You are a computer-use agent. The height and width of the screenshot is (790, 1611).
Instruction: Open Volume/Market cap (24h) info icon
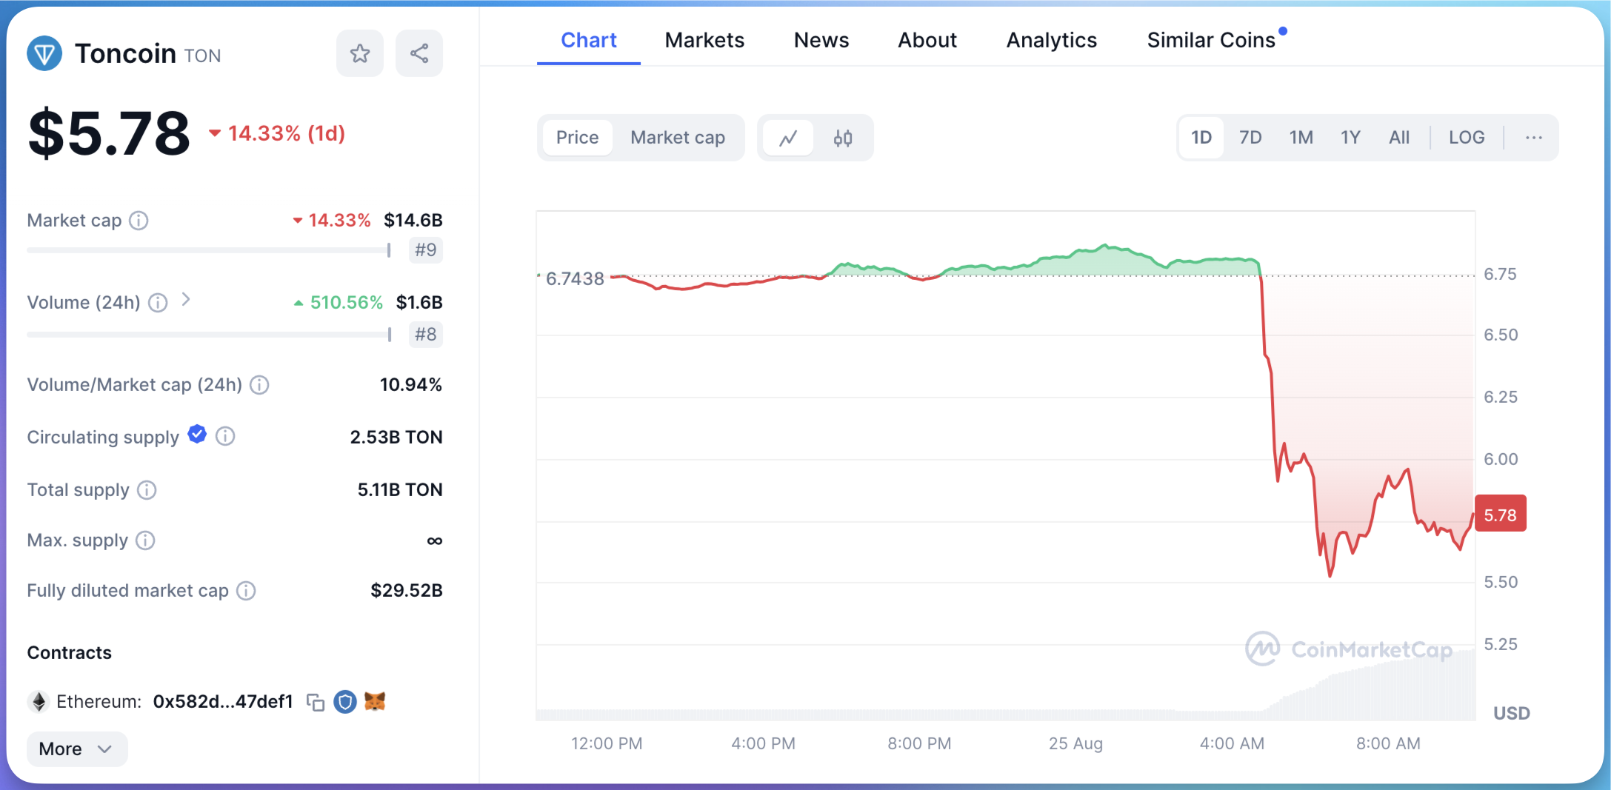[x=259, y=385]
